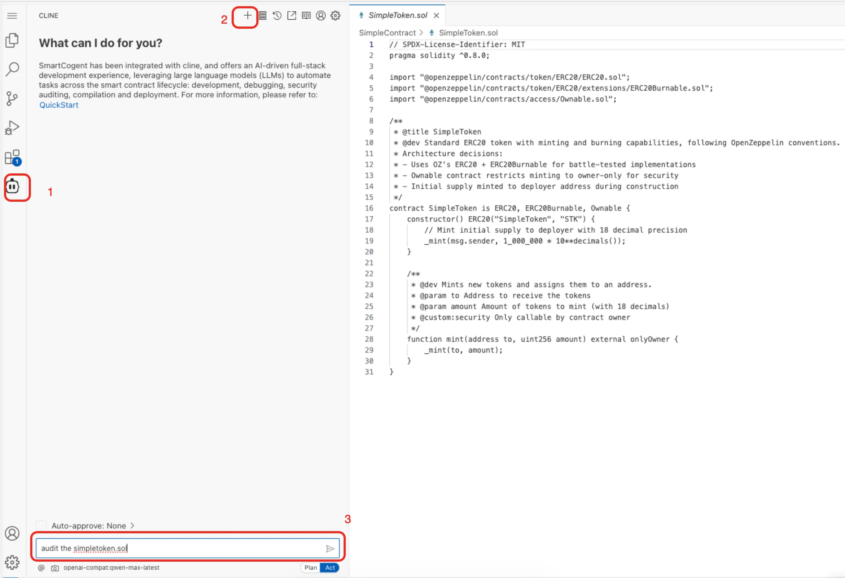The width and height of the screenshot is (845, 578).
Task: Click SimpleContract breadcrumb folder
Action: pos(387,33)
